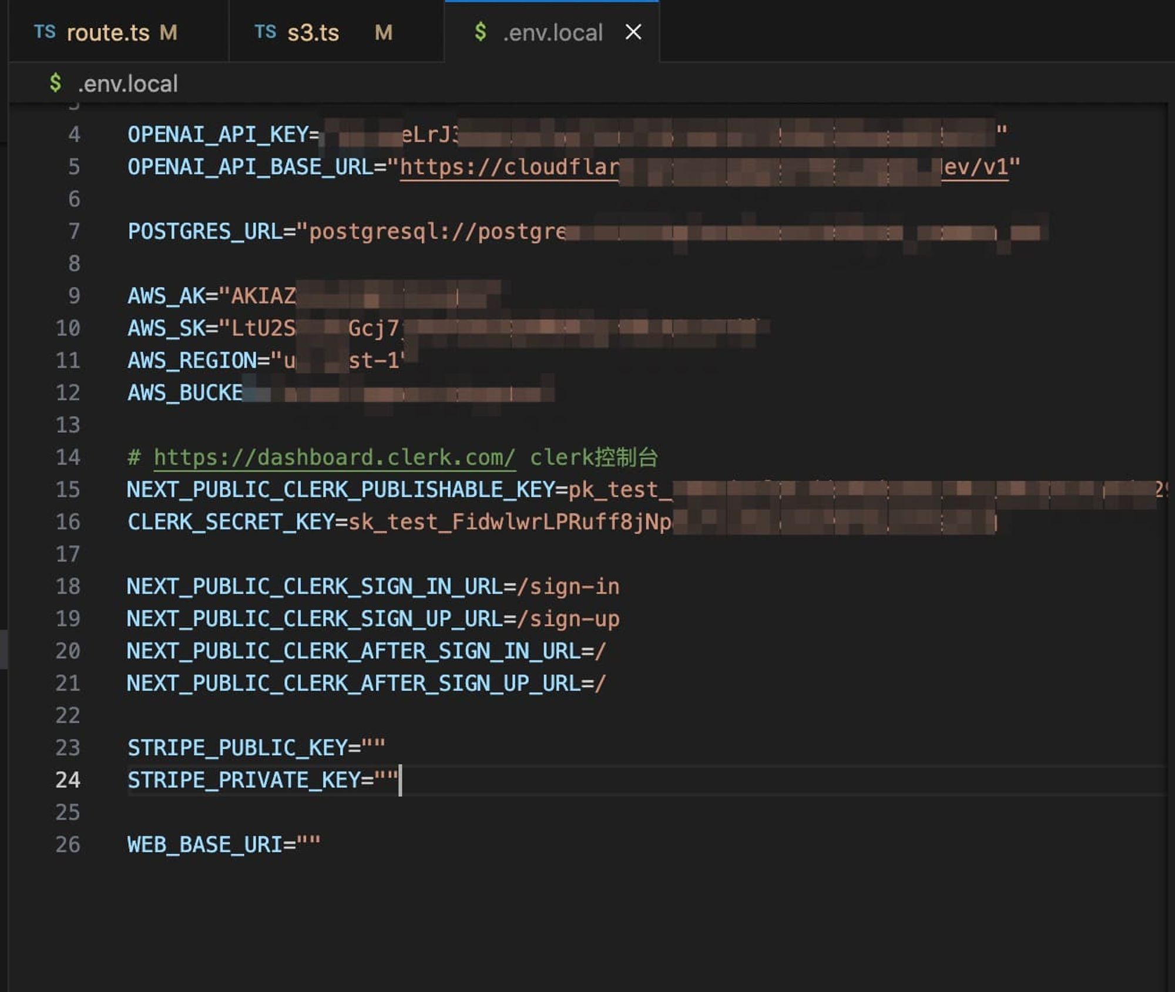This screenshot has height=992, width=1175.
Task: Click line number 14 in gutter
Action: pyautogui.click(x=68, y=457)
